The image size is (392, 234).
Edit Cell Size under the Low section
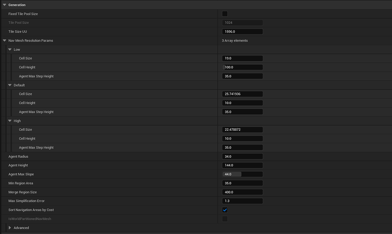click(242, 58)
